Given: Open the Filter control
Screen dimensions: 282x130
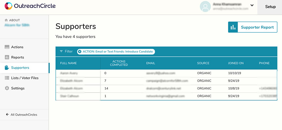Looking at the screenshot, I should coord(66,51).
